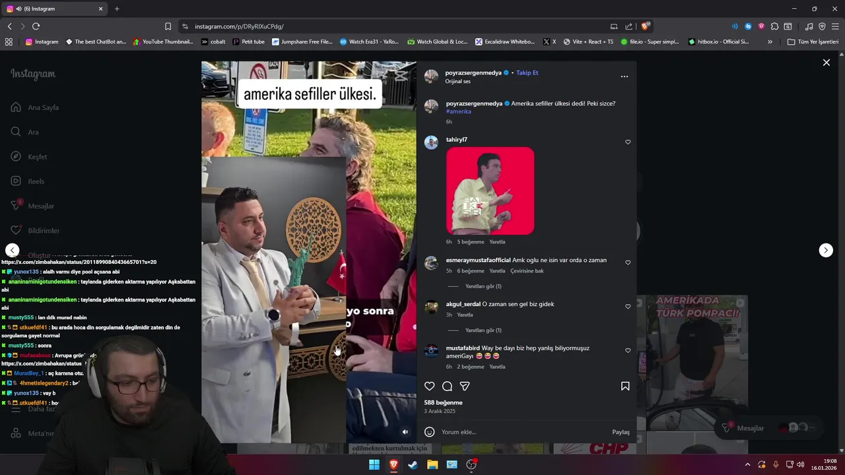The height and width of the screenshot is (475, 845).
Task: Open Brave from the taskbar
Action: 393,464
